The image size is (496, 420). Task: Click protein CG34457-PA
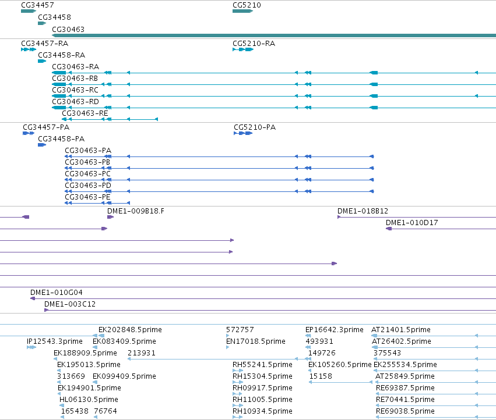(29, 133)
